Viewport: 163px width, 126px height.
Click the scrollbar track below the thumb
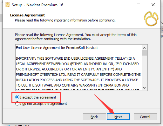144,70
